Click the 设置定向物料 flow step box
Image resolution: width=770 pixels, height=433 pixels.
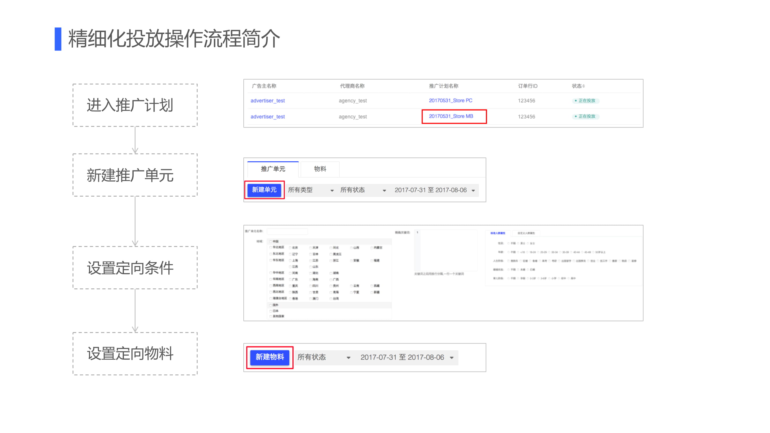click(x=135, y=354)
